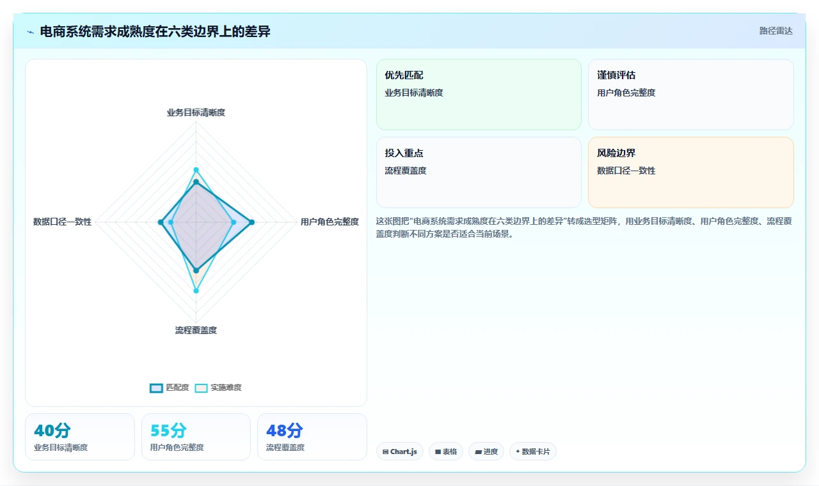Select the 48分 流程覆盖度 stat card
The width and height of the screenshot is (819, 486).
click(312, 437)
